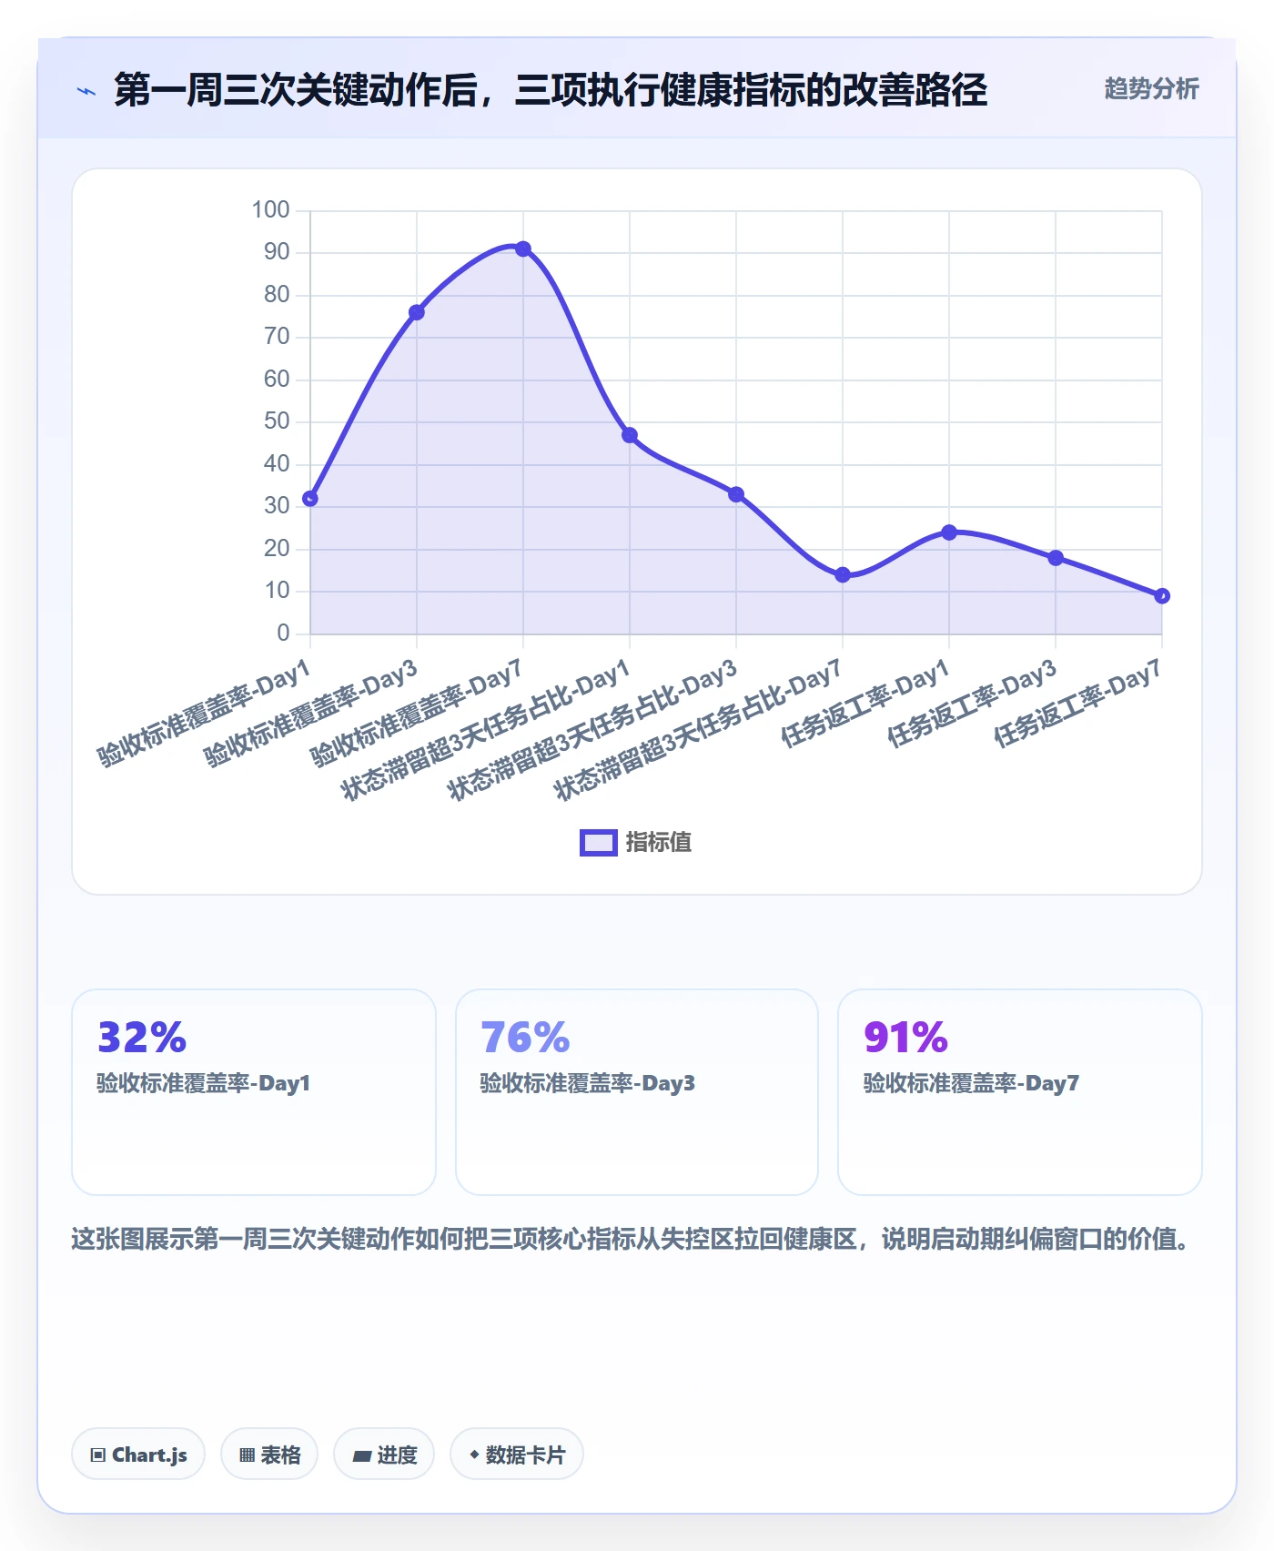1274x1551 pixels.
Task: Click the data point for 状态滞留超3天任务占比-Day7
Action: [x=843, y=574]
